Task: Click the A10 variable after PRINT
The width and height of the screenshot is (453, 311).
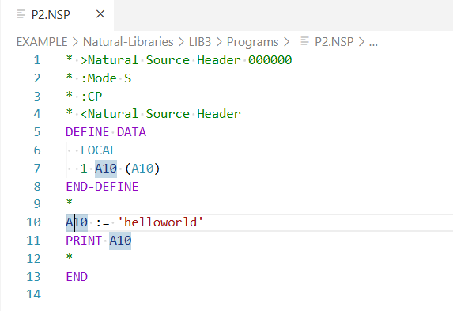Action: 120,241
